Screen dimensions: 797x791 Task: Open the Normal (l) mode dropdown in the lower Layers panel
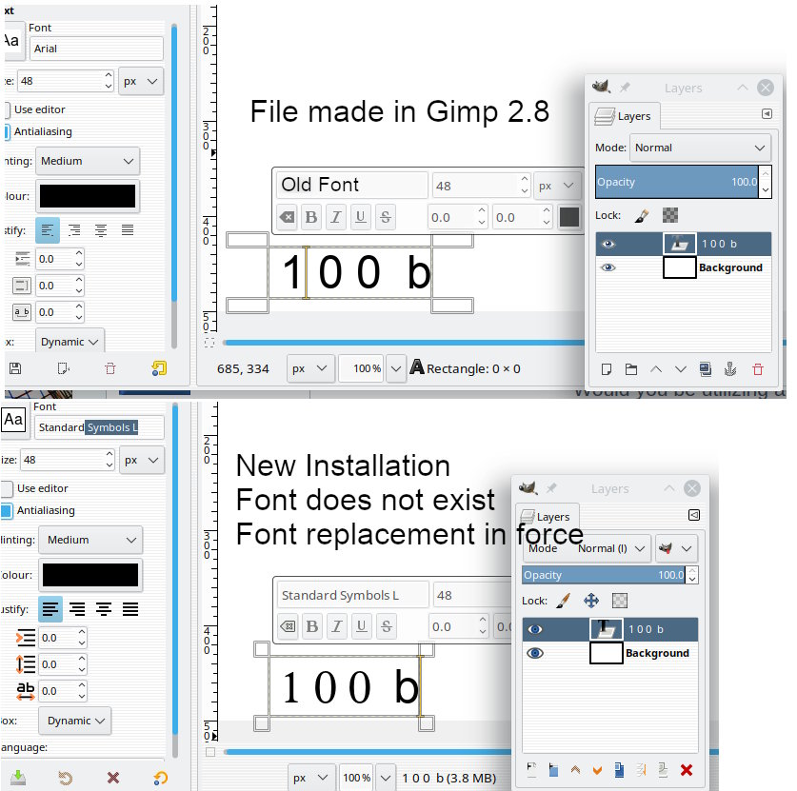[x=588, y=548]
